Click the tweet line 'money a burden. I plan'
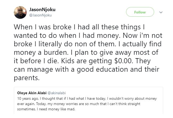The width and height of the screenshot is (173, 118). (x=86, y=53)
